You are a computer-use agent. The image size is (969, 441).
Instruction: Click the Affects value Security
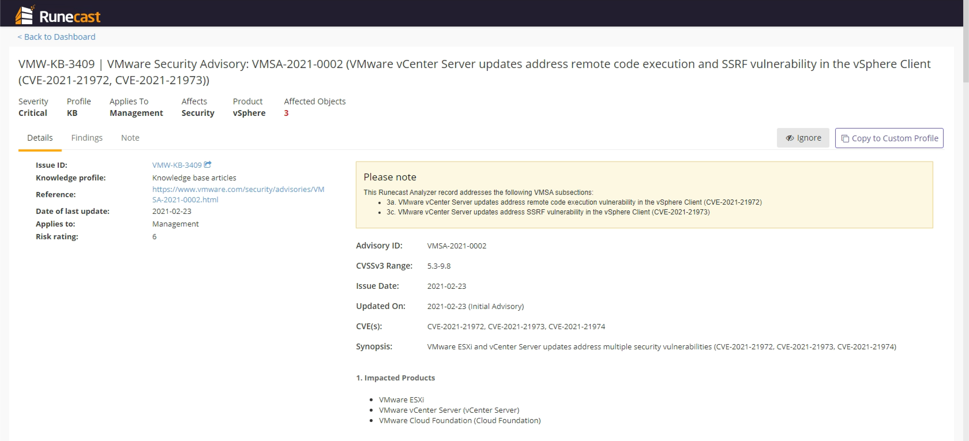point(198,113)
